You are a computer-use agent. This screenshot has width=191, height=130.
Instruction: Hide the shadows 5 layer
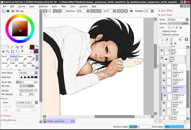[x=164, y=73]
